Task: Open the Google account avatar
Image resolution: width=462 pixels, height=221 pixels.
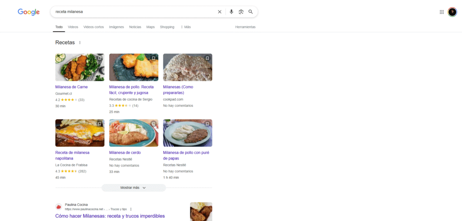Action: 452,12
